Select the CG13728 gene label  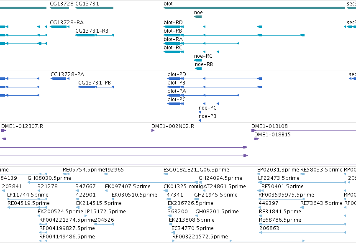61,4
